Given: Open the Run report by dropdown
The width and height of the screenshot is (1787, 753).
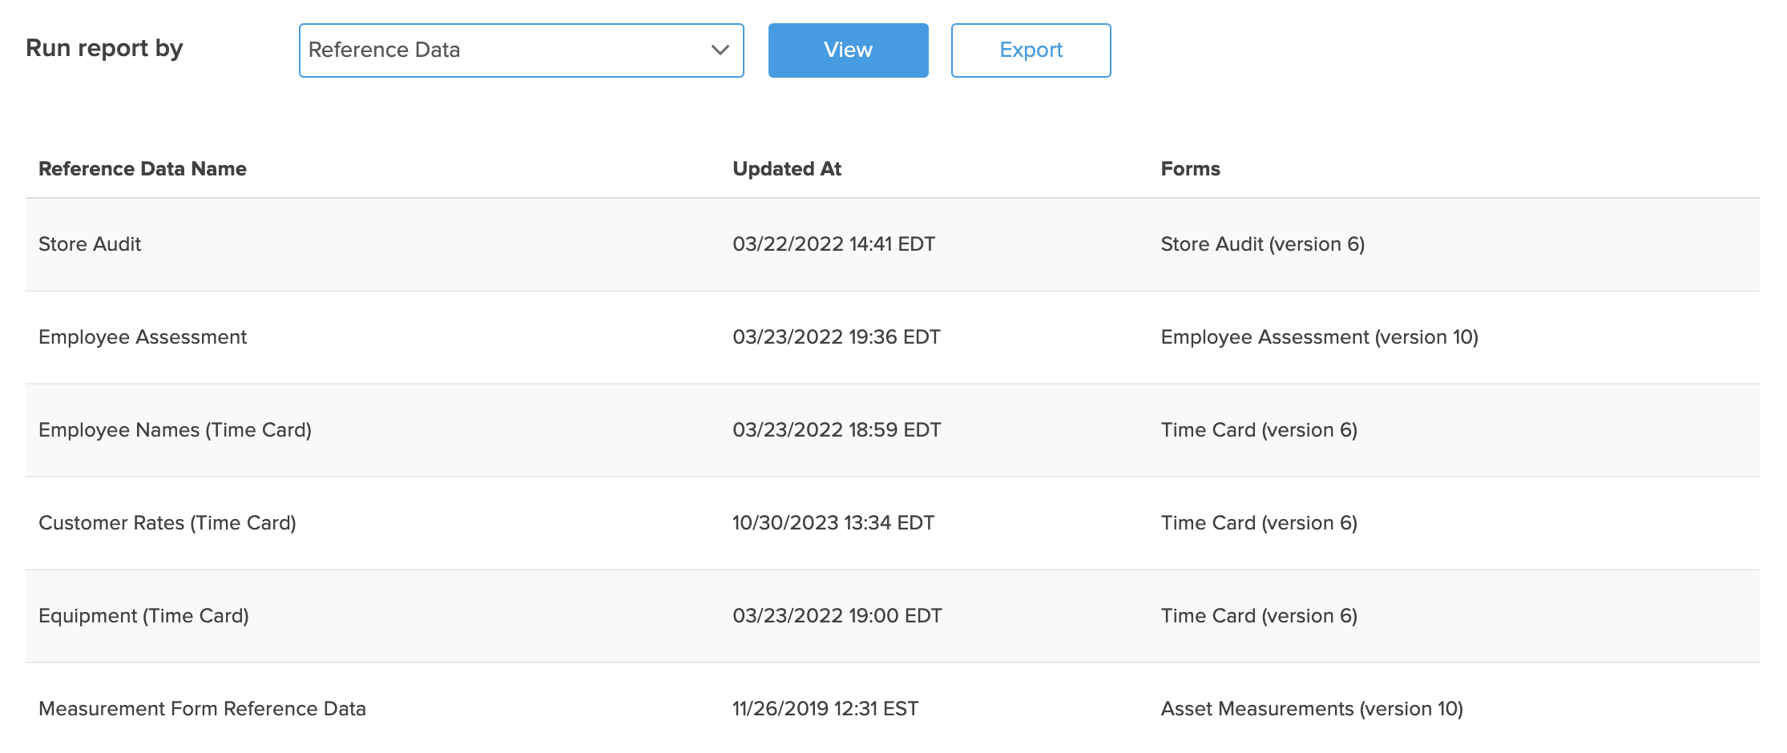Looking at the screenshot, I should [x=519, y=50].
